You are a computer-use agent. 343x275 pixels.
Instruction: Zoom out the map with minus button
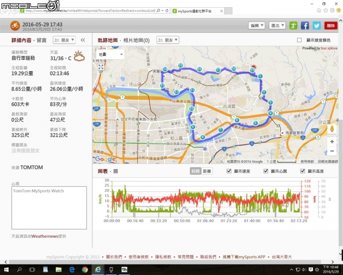tap(332, 151)
